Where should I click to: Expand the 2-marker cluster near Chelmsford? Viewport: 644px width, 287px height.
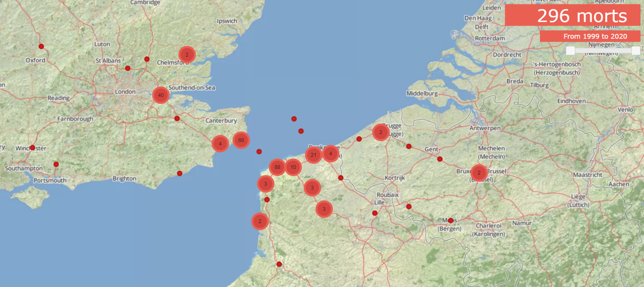(187, 55)
